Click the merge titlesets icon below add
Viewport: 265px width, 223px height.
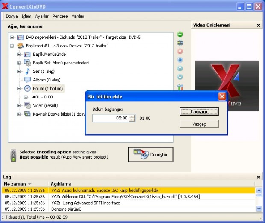click(x=180, y=43)
